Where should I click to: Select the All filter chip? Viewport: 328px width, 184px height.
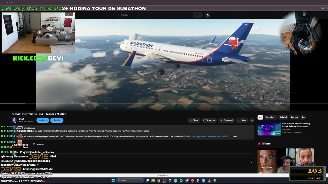click(260, 117)
